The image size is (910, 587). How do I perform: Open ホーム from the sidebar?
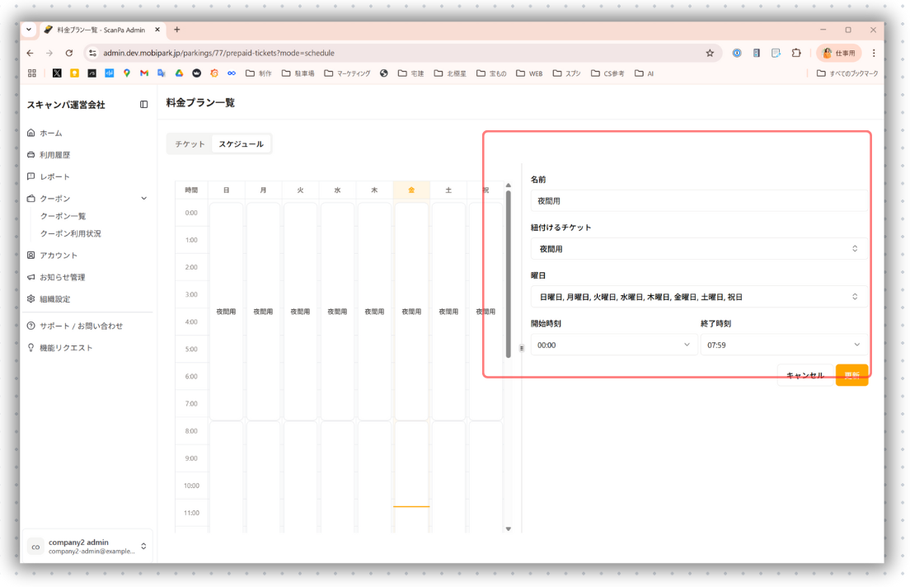(50, 133)
